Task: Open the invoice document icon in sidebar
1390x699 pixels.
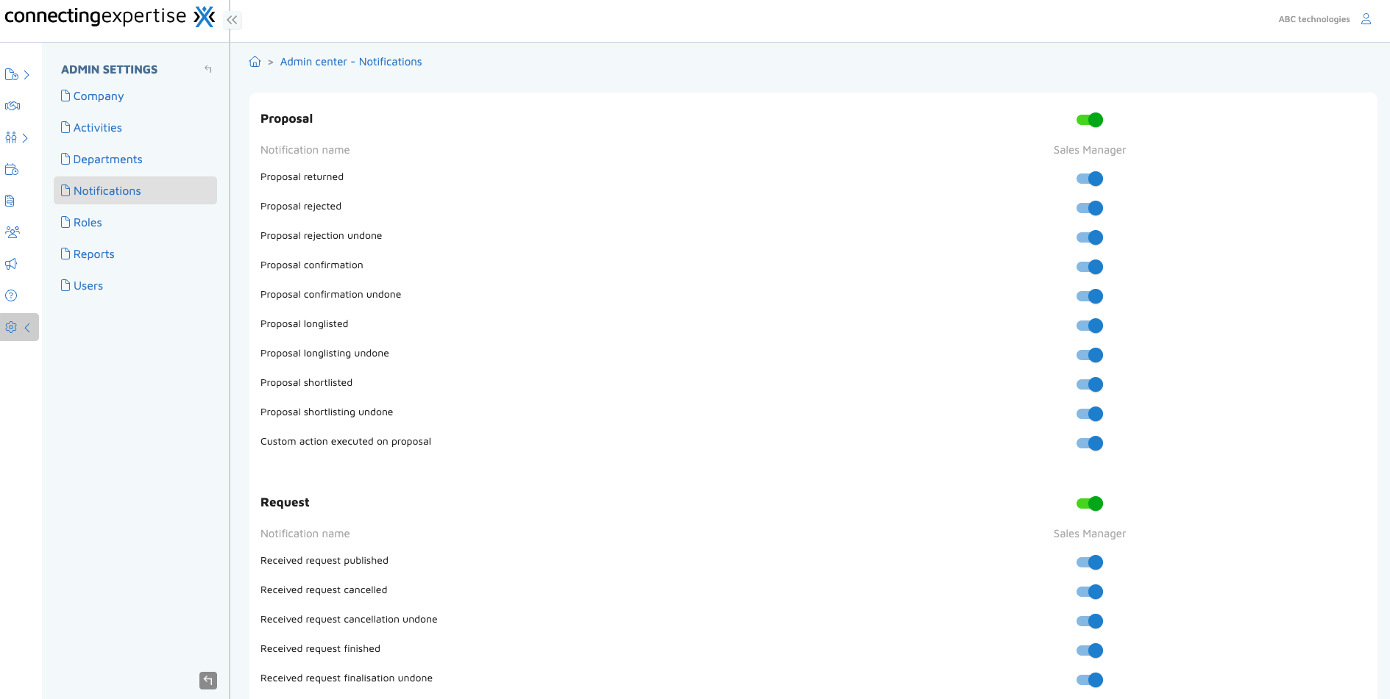Action: (x=11, y=200)
